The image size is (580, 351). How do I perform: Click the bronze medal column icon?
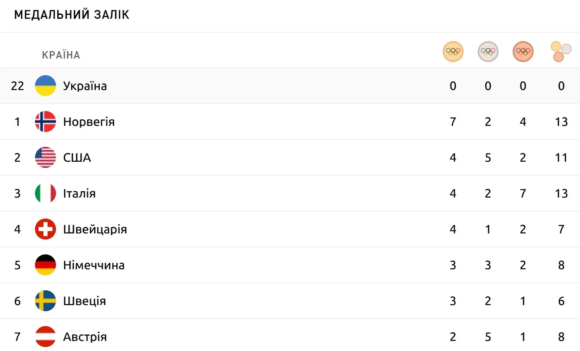tap(523, 52)
